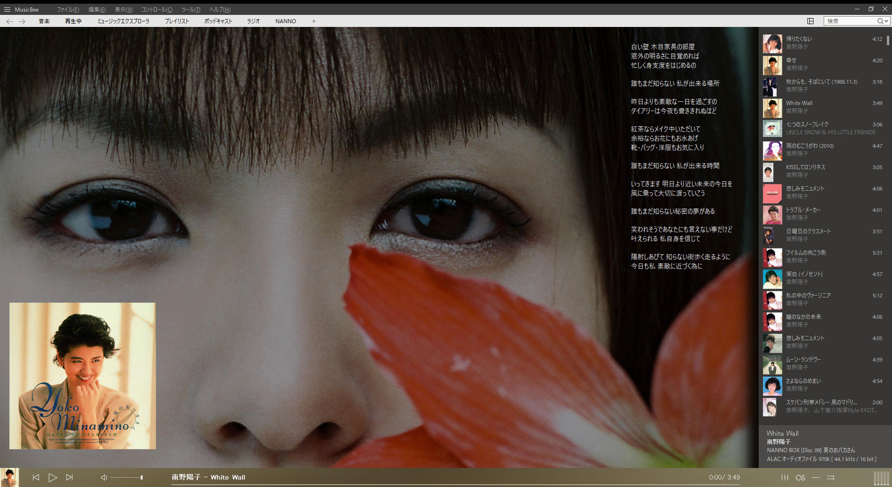Viewport: 892px width, 487px height.
Task: Open the equalizer settings icon
Action: [x=785, y=477]
